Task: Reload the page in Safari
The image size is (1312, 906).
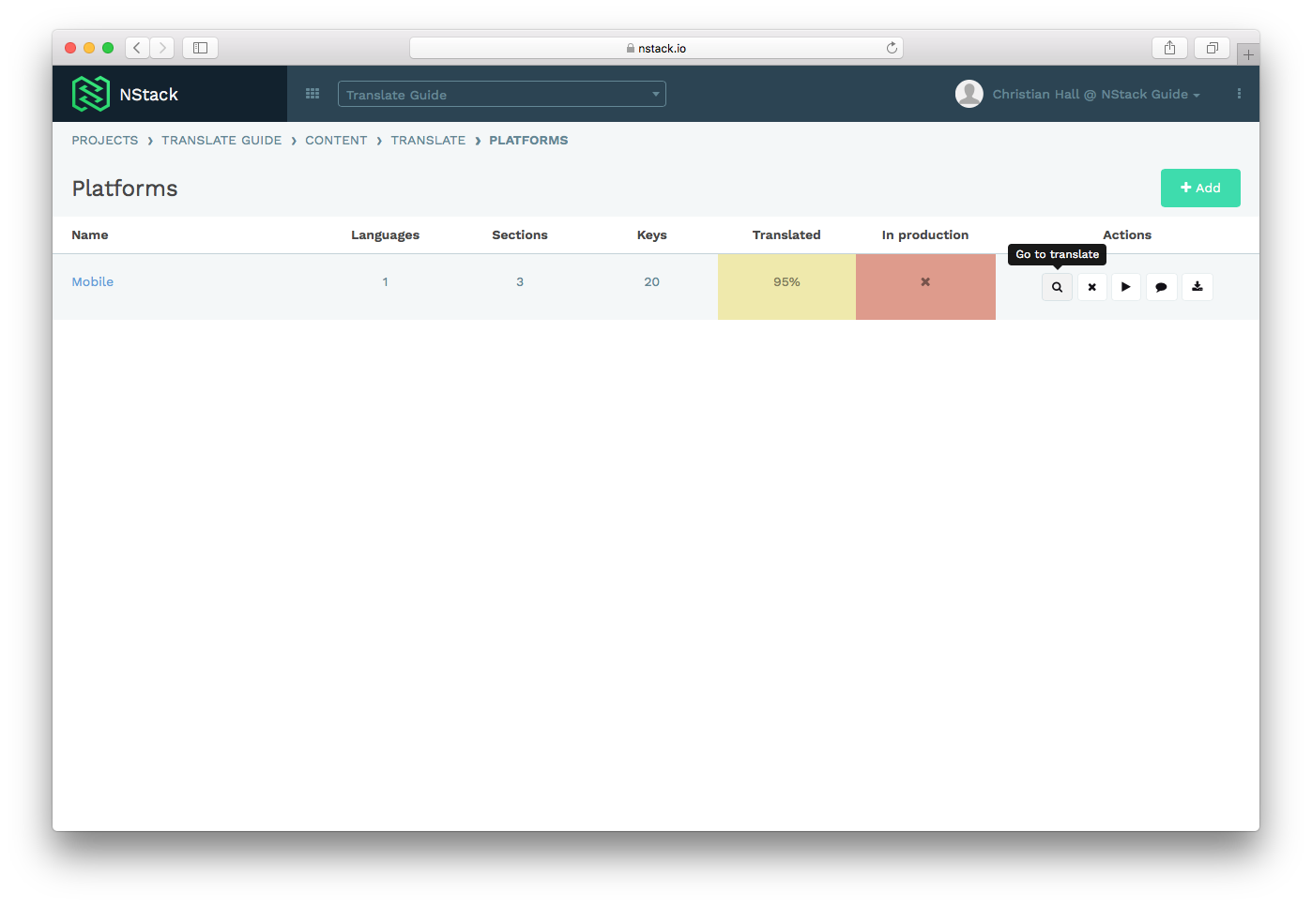Action: click(x=892, y=48)
